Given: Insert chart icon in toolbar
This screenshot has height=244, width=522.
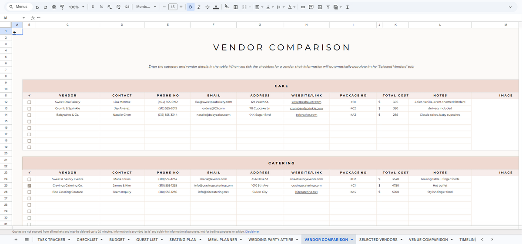Looking at the screenshot, I should (x=320, y=7).
